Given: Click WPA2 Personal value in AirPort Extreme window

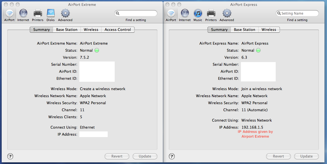Looking at the screenshot, I should (93, 103).
